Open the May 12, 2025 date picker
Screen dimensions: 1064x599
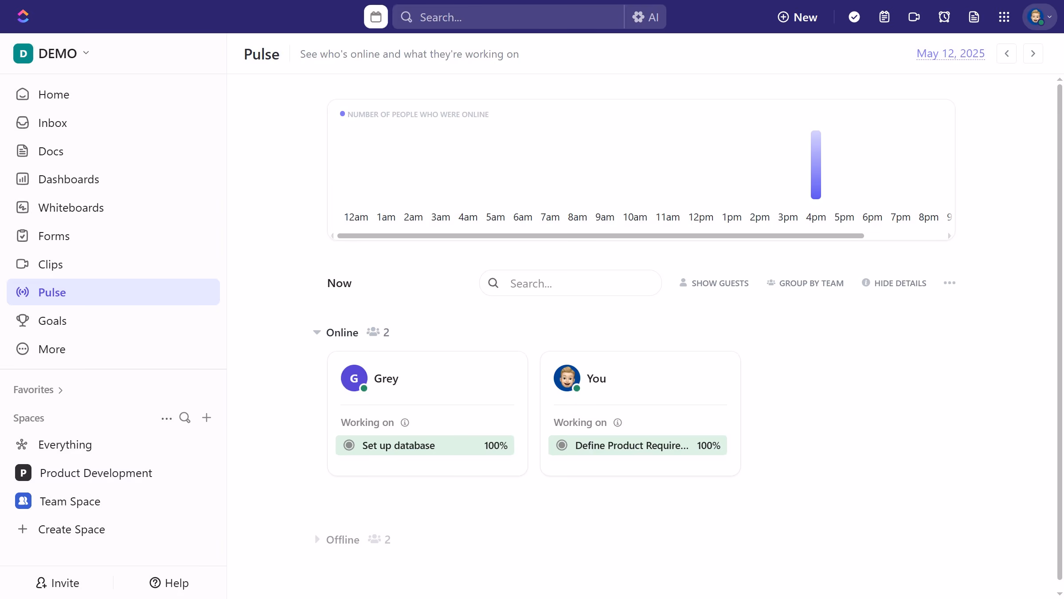[x=951, y=54]
